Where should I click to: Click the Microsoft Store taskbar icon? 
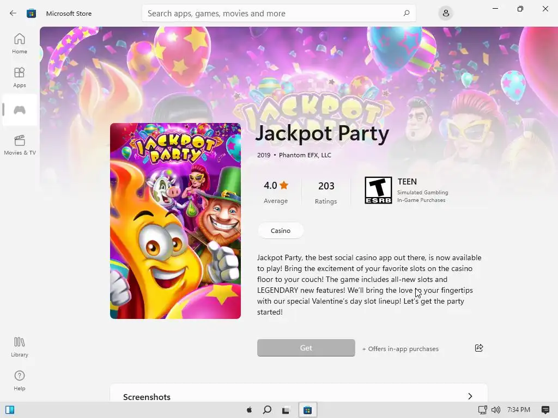click(x=307, y=410)
